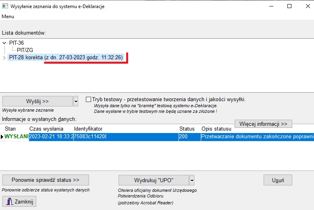This screenshot has height=210, width=314.
Task: Expand the PIT-28 korekta tree node
Action: coord(4,58)
